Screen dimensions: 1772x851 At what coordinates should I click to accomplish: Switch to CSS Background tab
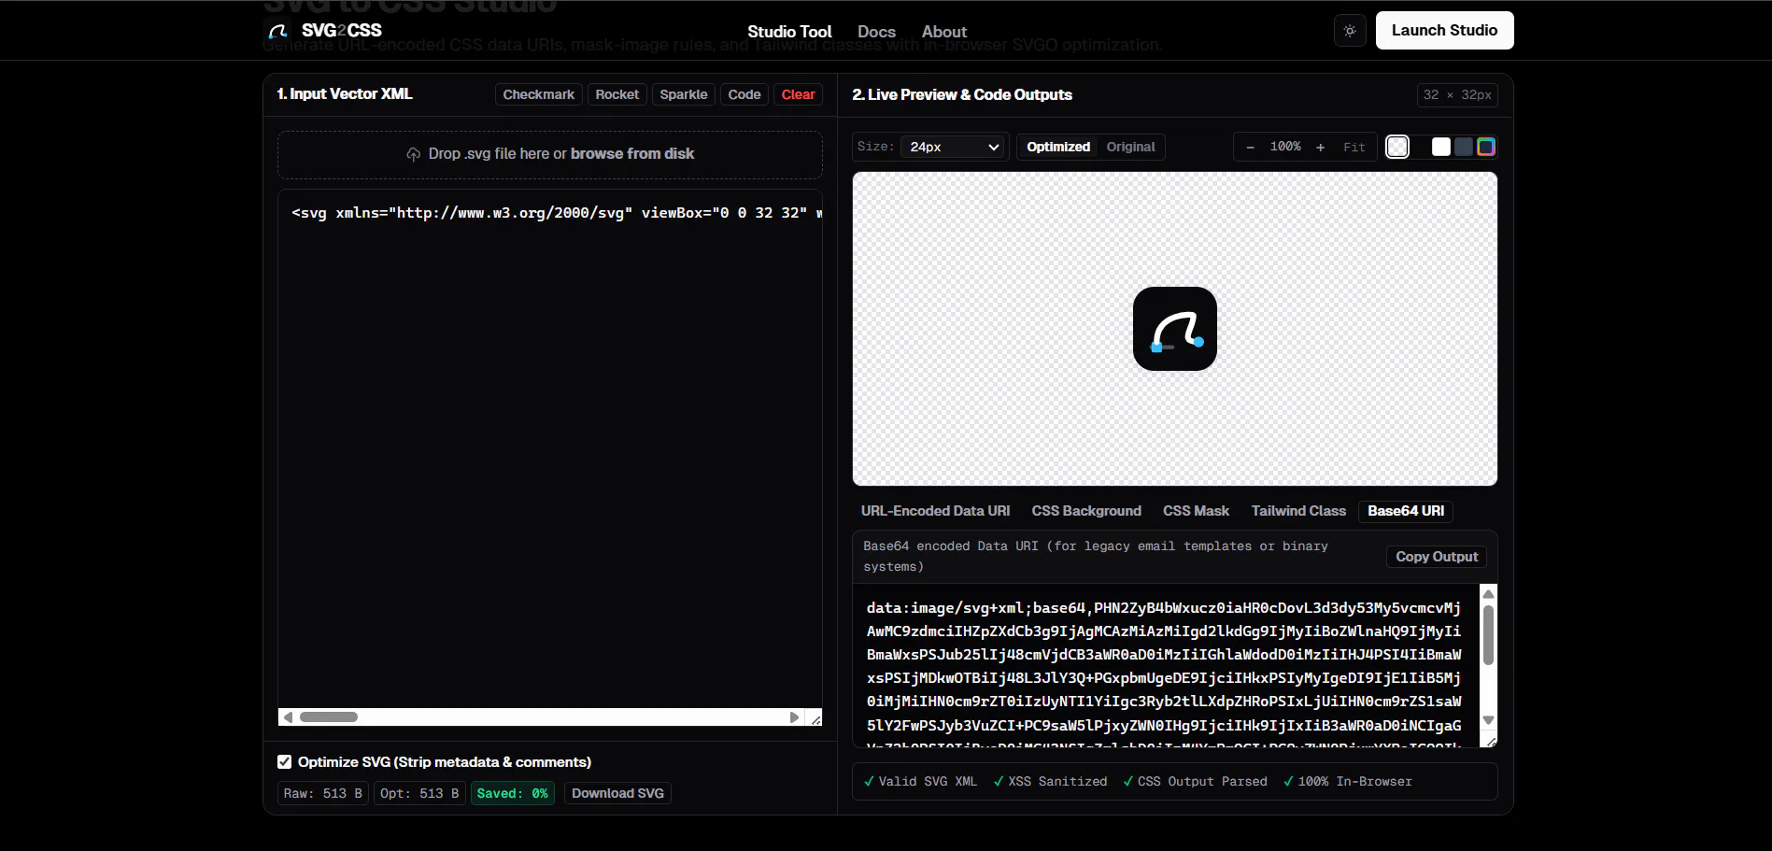(x=1086, y=511)
